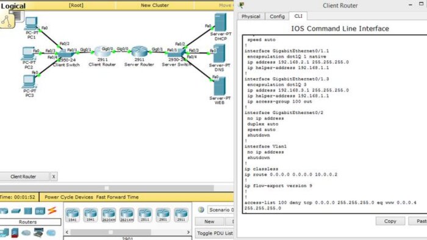The height and width of the screenshot is (240, 427).
Task: Choose the Custom Made Devices icon
Action: 38,233
